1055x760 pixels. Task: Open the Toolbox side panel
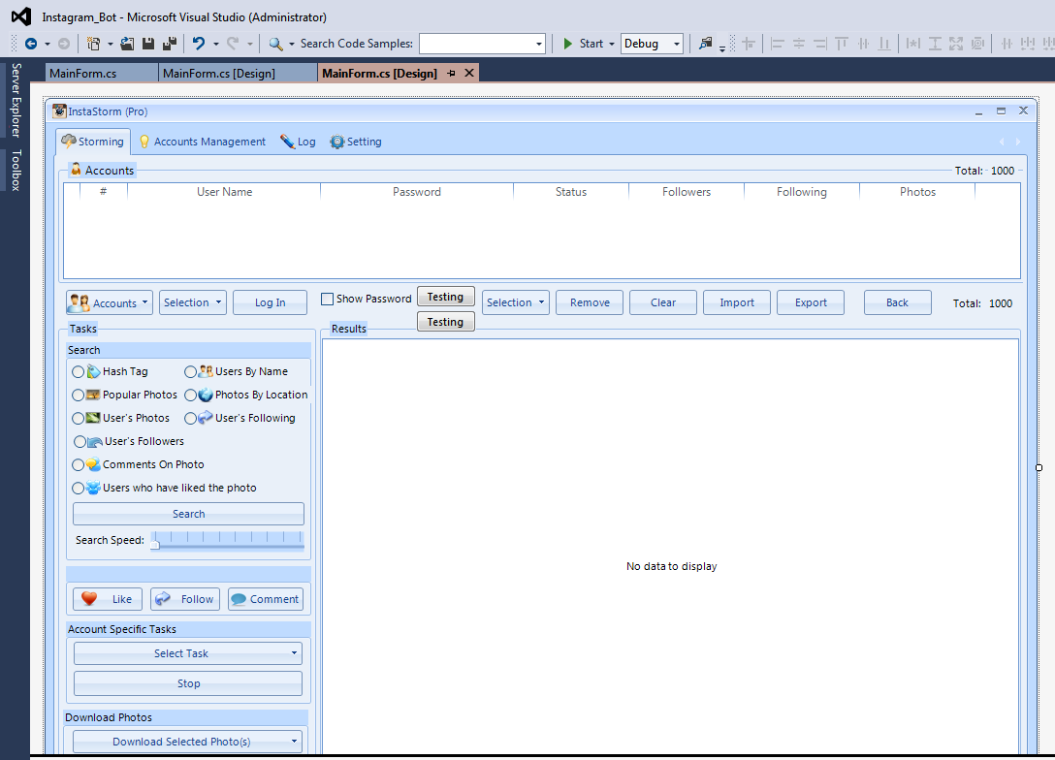[16, 171]
